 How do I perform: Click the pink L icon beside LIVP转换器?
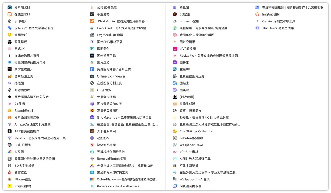(x=175, y=49)
